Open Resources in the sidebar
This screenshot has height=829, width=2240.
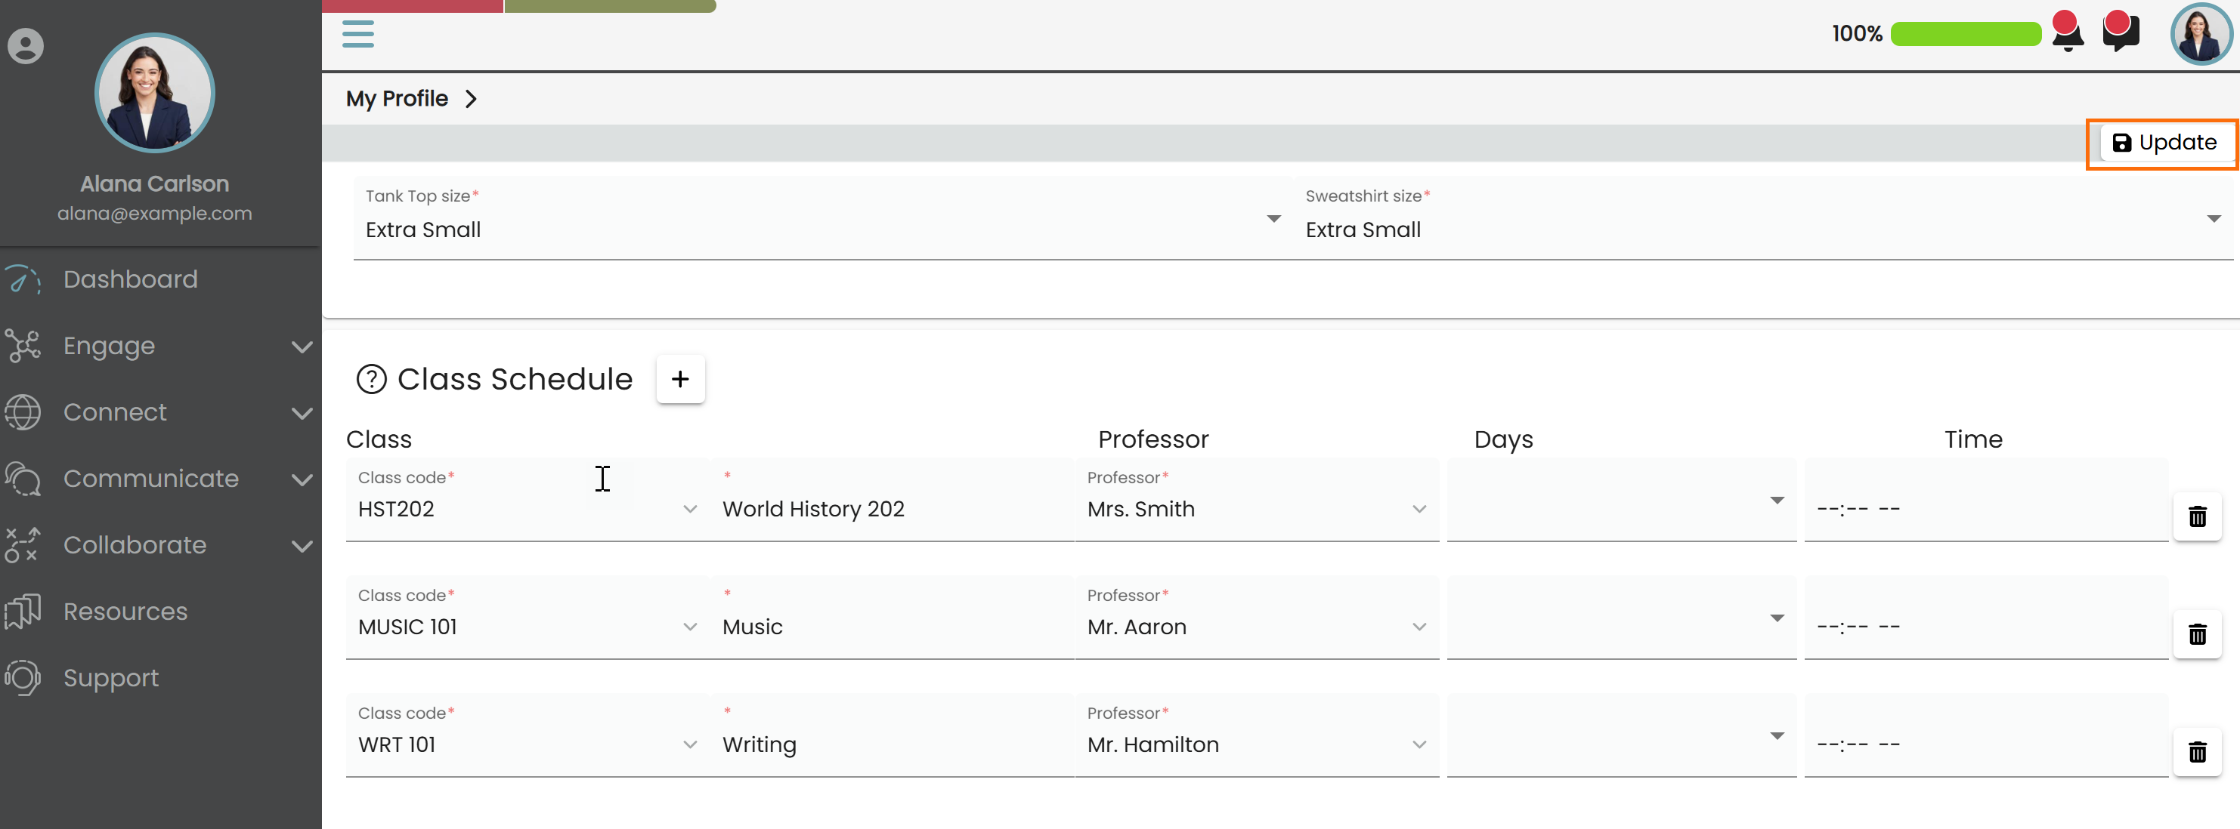pos(125,611)
